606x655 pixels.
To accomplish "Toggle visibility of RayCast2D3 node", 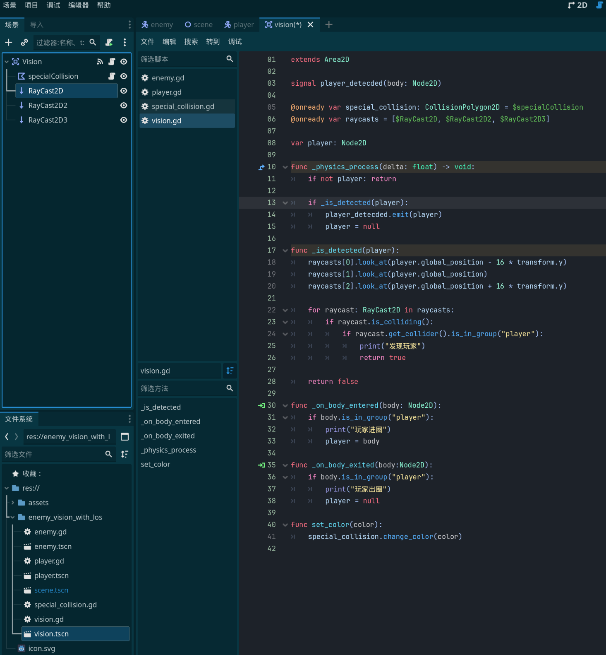I will tap(123, 120).
